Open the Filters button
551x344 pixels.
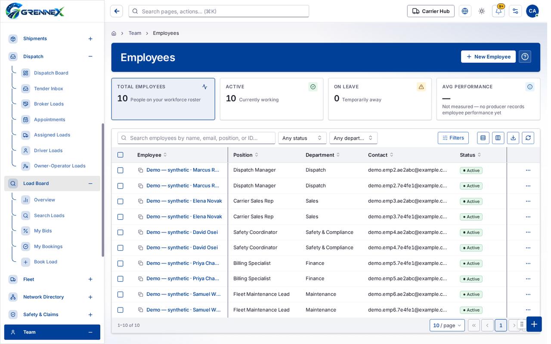[x=453, y=138]
